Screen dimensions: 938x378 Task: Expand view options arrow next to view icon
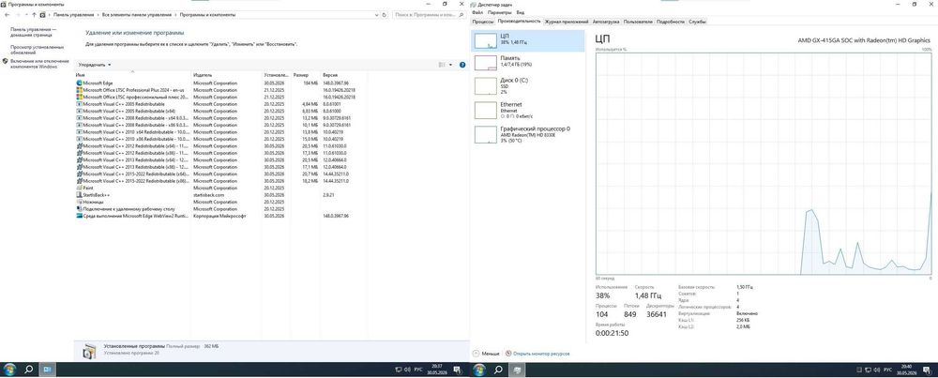point(450,65)
